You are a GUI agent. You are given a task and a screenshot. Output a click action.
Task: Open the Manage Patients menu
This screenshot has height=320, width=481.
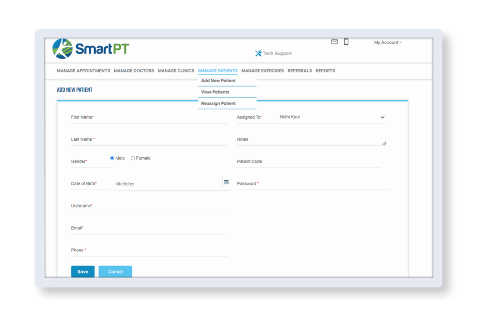(217, 71)
